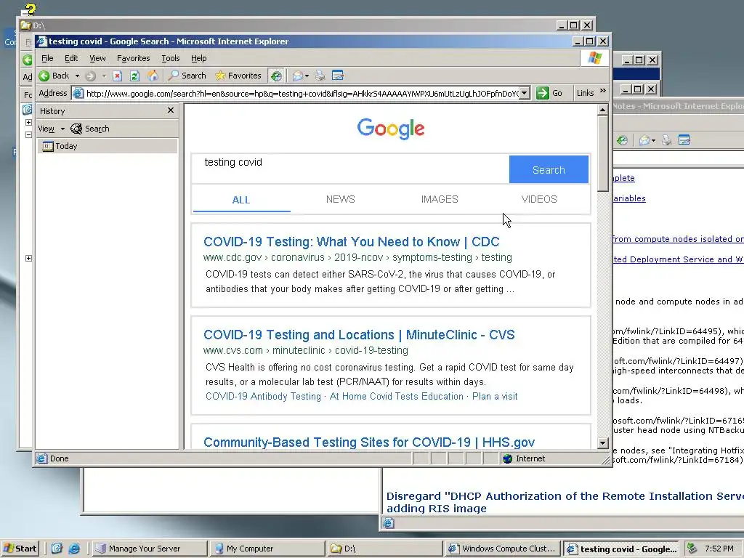Open the Plan a visit sublink
The width and height of the screenshot is (744, 558).
(x=495, y=396)
